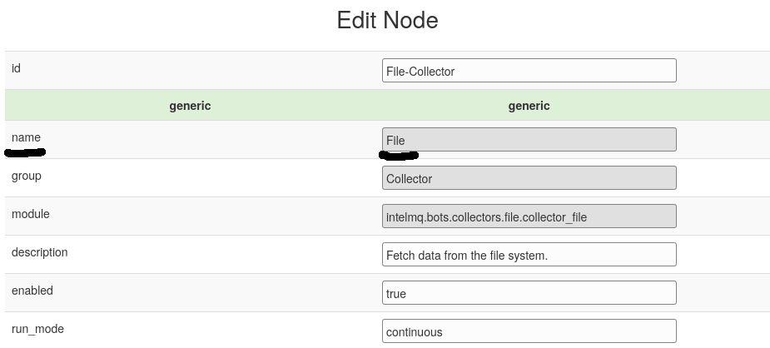770x348 pixels.
Task: Select the group row label
Action: pos(26,176)
